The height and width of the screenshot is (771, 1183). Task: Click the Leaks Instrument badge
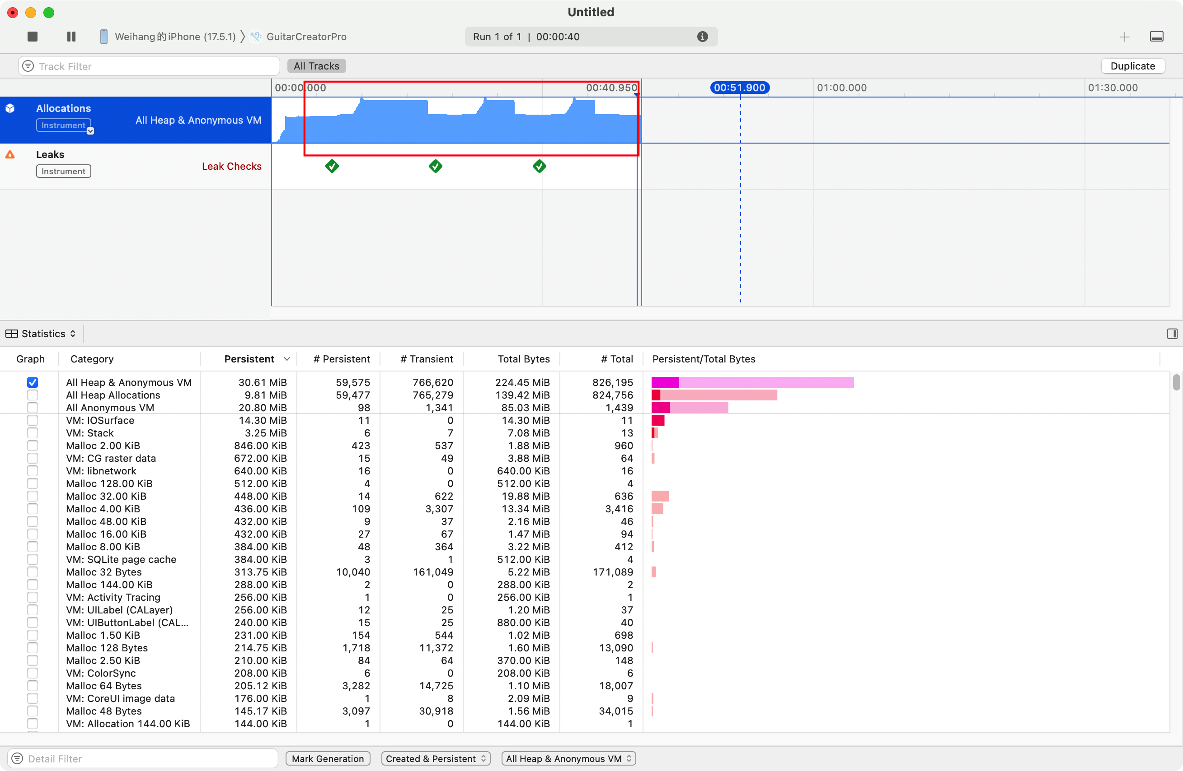(64, 171)
